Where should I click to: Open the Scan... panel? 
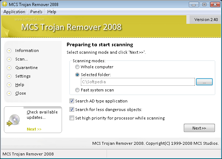pos(21,59)
